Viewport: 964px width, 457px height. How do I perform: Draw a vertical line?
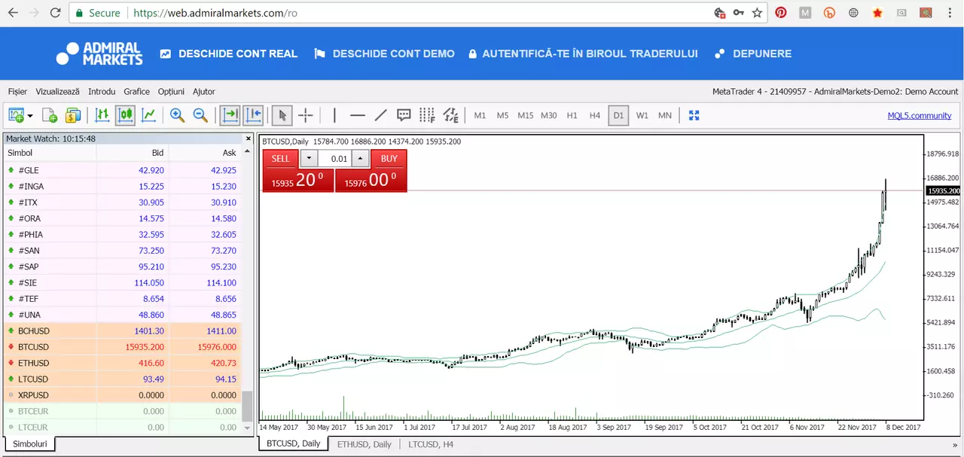[334, 115]
